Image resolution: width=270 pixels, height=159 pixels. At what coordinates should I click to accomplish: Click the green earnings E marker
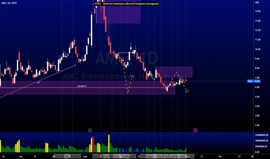90,130
